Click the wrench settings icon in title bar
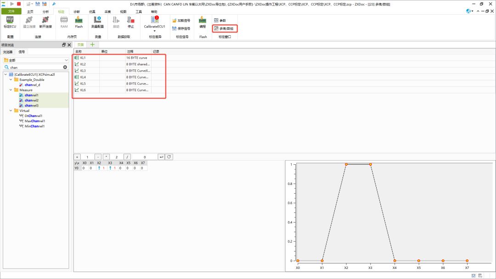The width and height of the screenshot is (496, 279). click(x=54, y=4)
